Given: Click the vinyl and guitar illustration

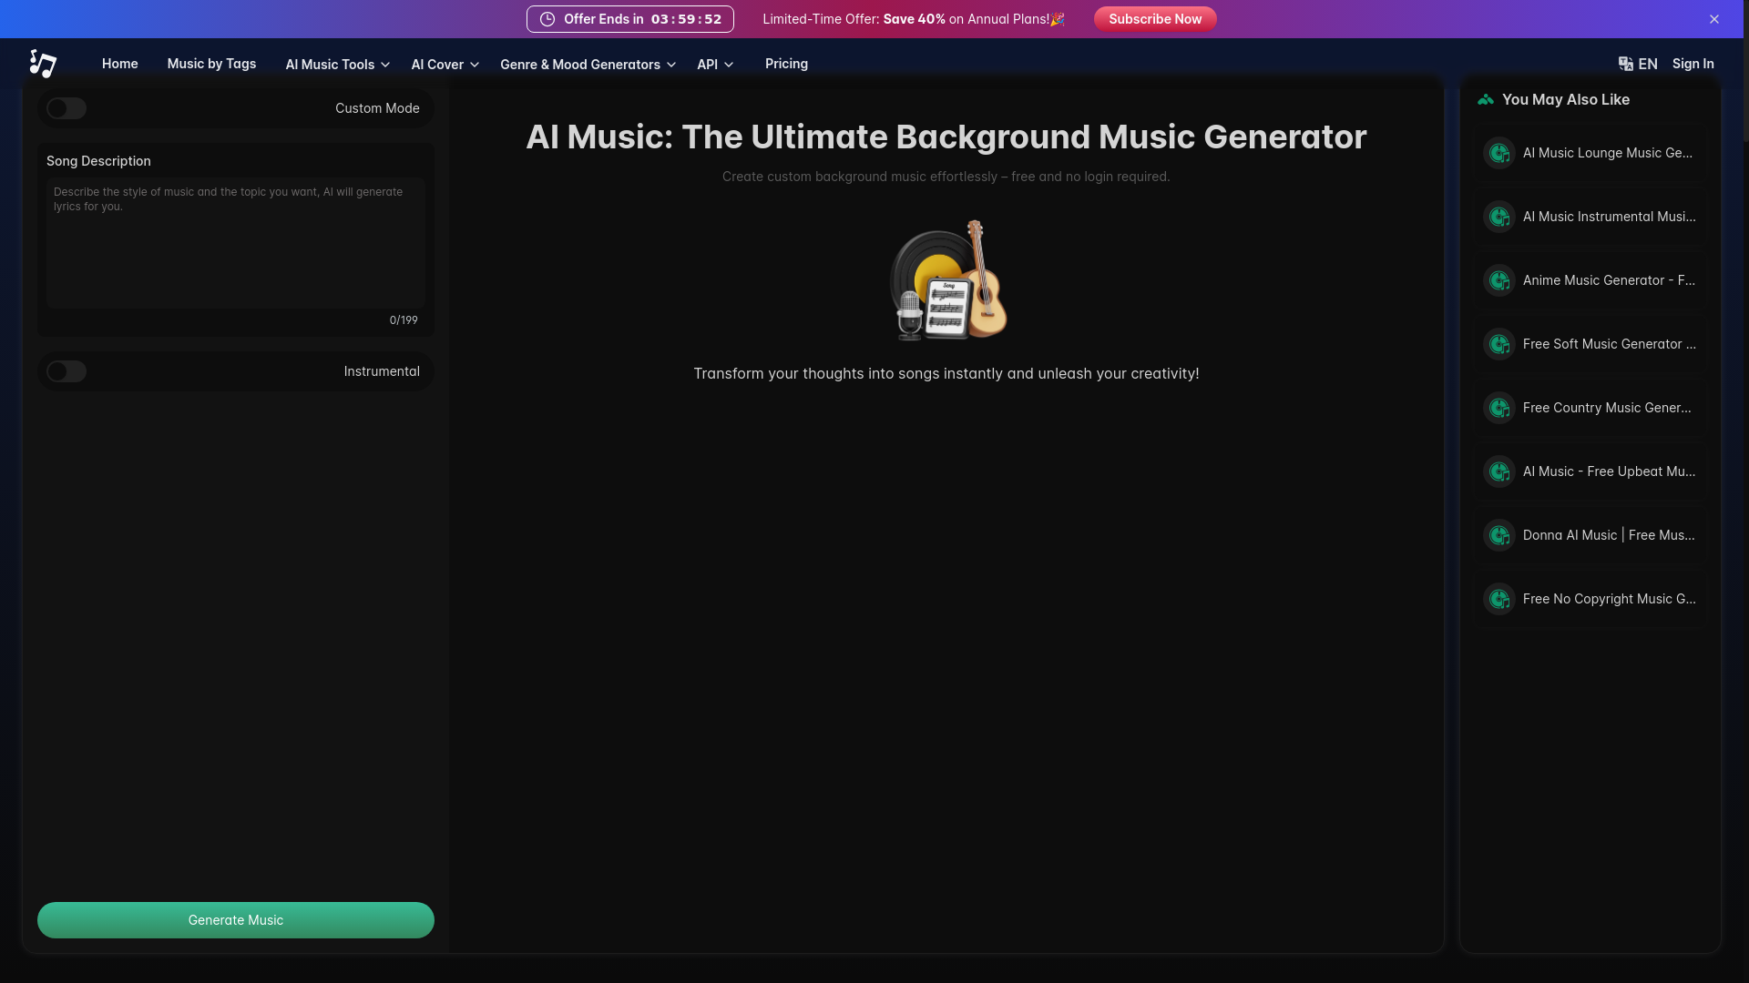Looking at the screenshot, I should click(947, 280).
